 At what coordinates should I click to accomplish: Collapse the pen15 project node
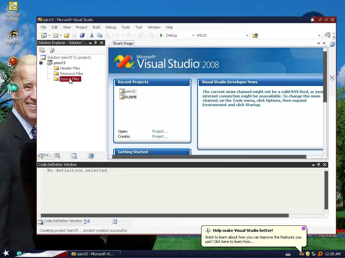41,63
